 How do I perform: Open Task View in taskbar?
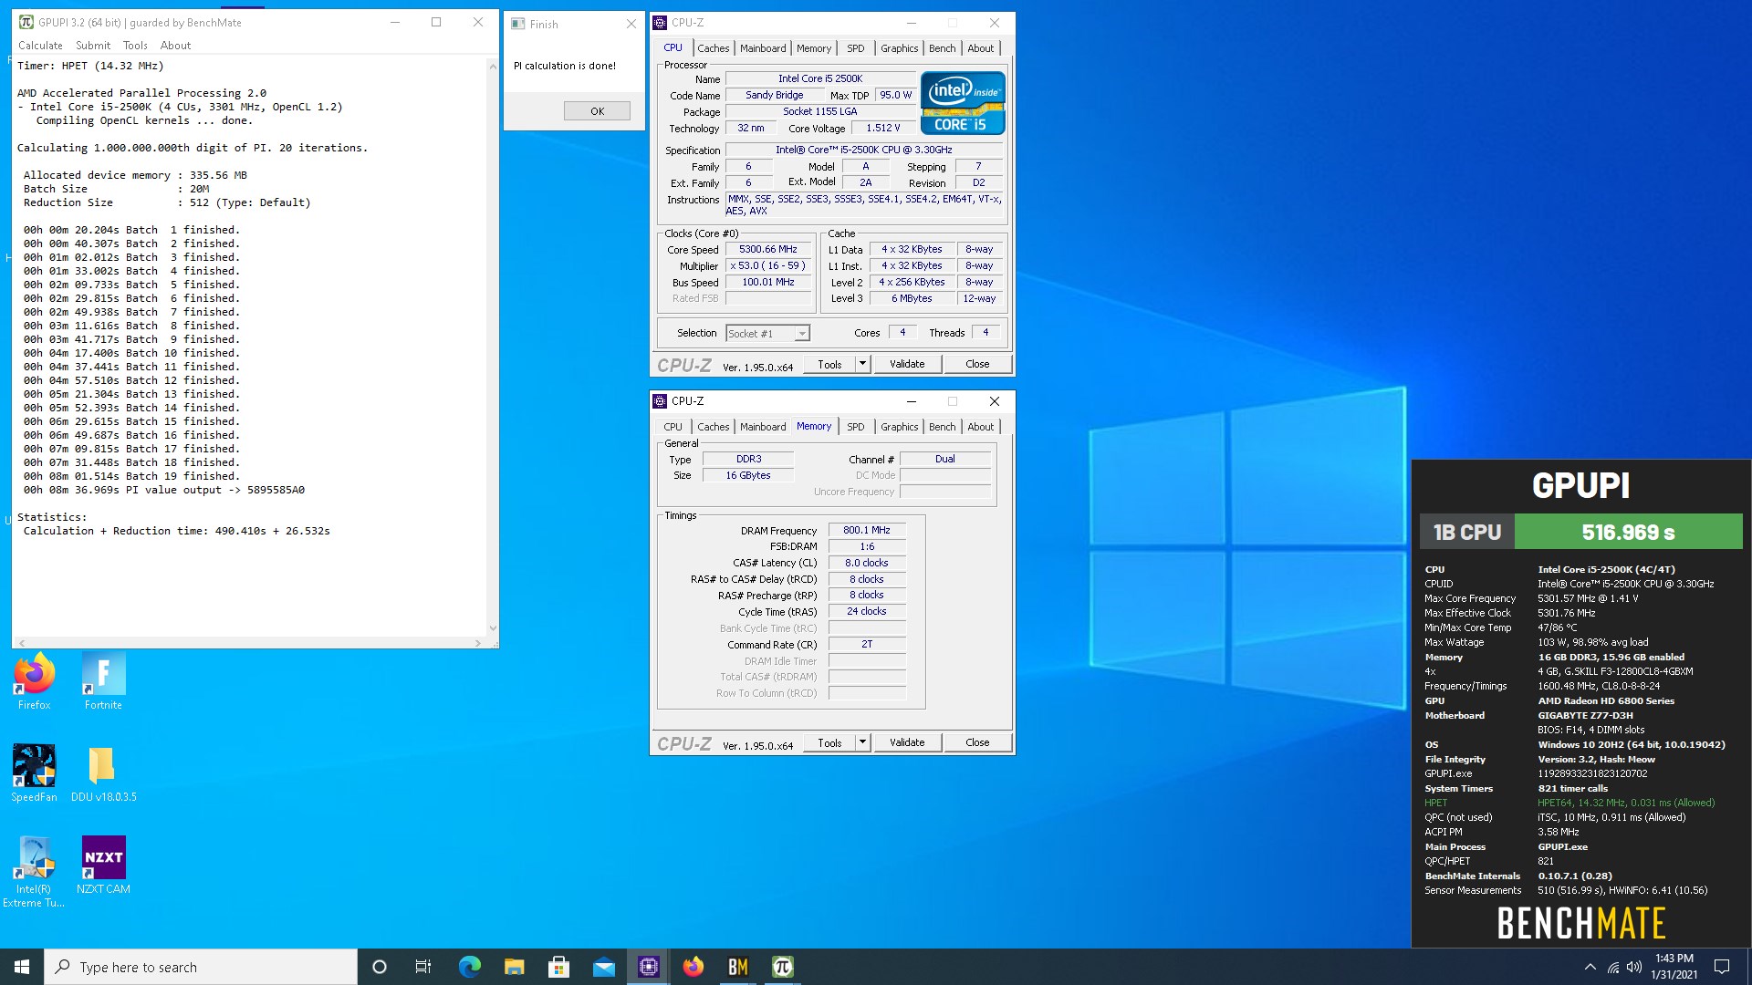[x=423, y=967]
